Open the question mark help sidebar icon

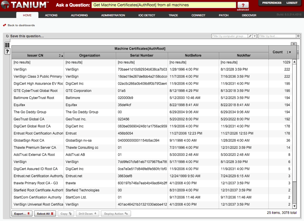7,51
